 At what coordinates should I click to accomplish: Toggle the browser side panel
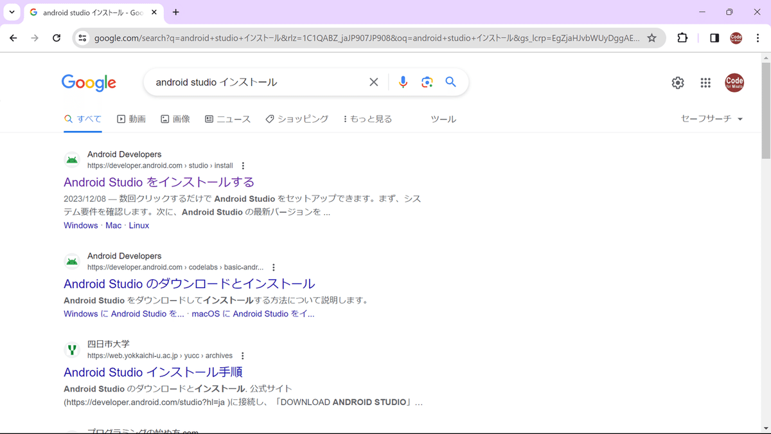[714, 38]
